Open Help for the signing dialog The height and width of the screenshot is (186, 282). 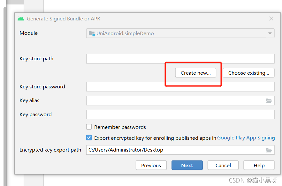(259, 165)
